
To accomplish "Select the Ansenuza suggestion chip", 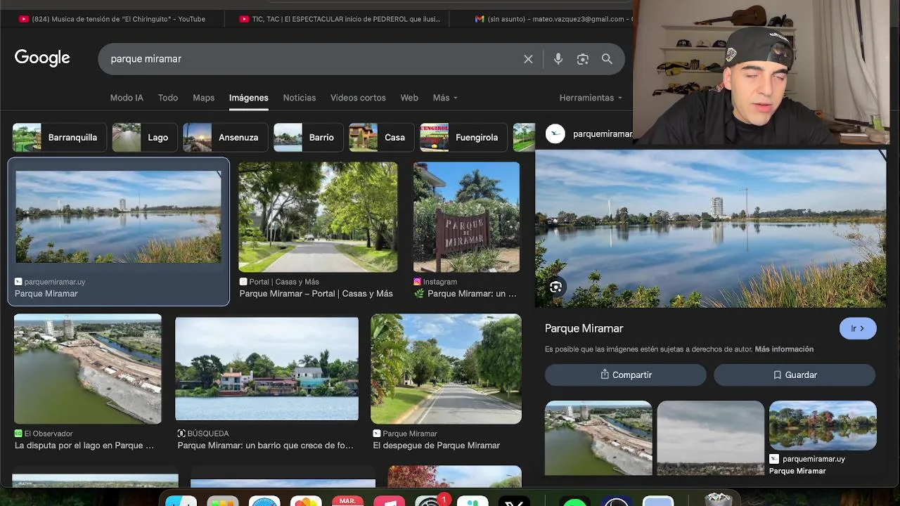I will [226, 137].
